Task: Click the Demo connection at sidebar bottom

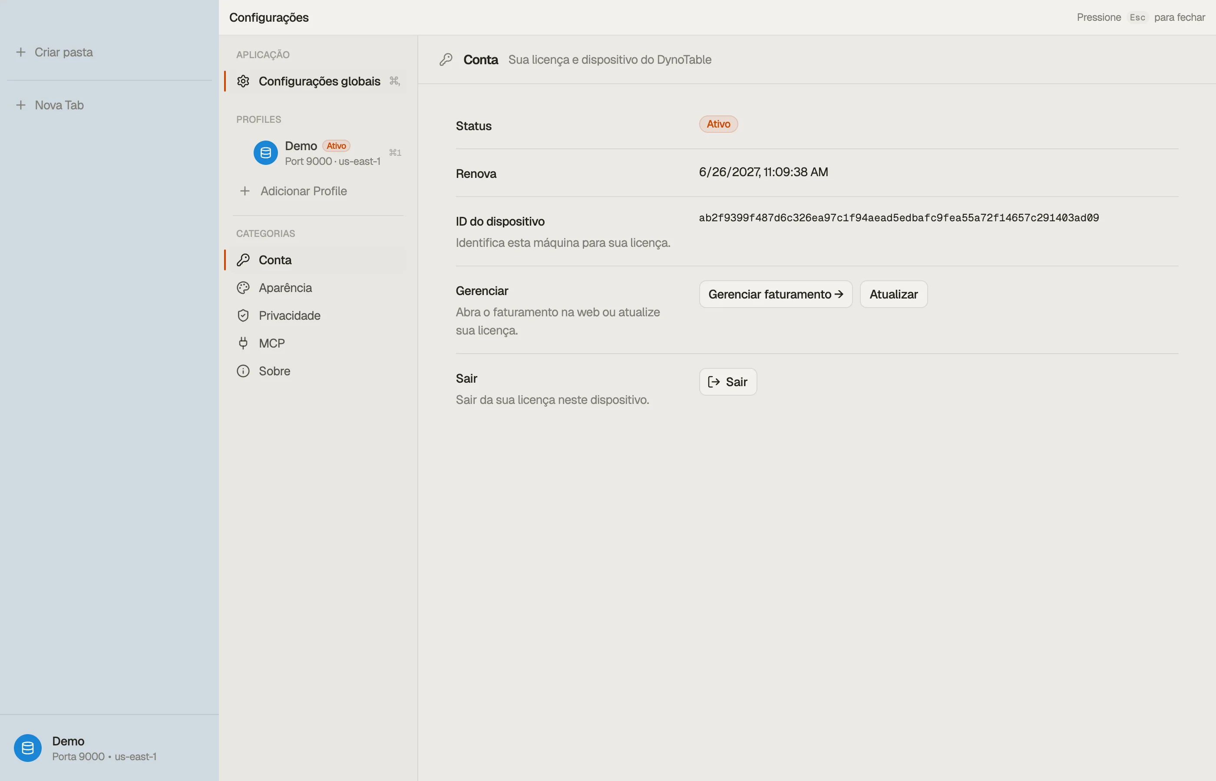Action: pyautogui.click(x=109, y=748)
